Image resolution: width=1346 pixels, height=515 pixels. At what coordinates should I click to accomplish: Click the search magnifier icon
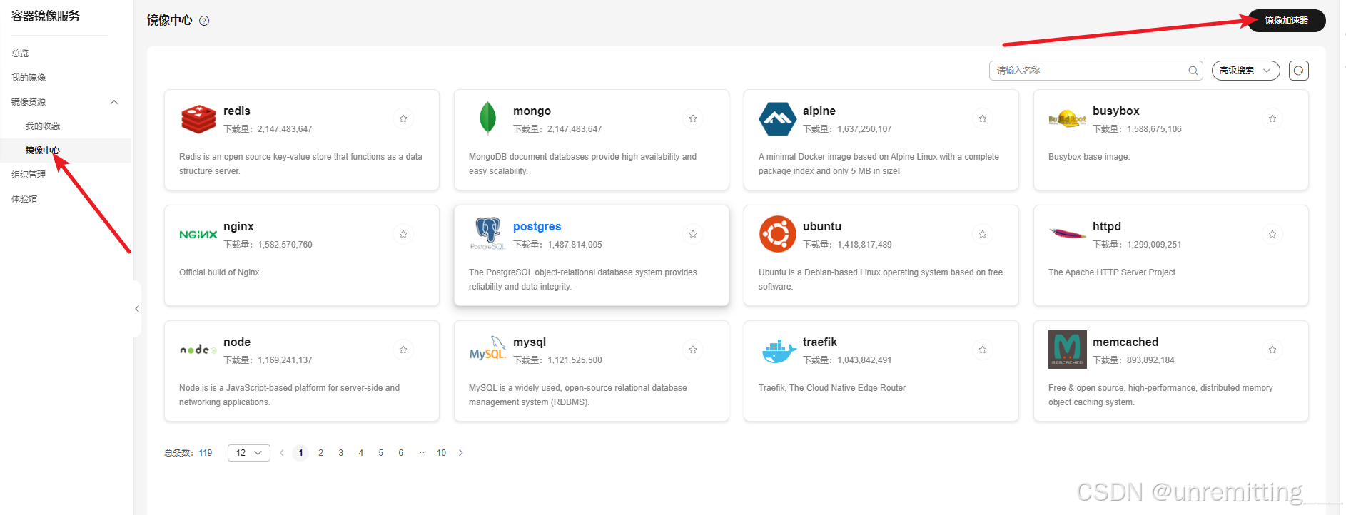[x=1193, y=71]
